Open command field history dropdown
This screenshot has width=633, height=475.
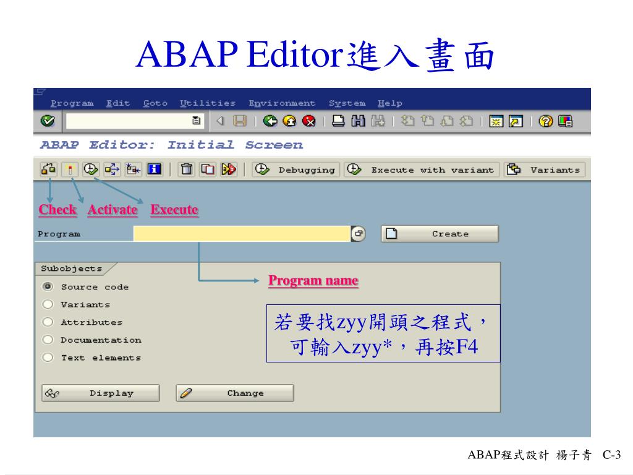point(196,121)
